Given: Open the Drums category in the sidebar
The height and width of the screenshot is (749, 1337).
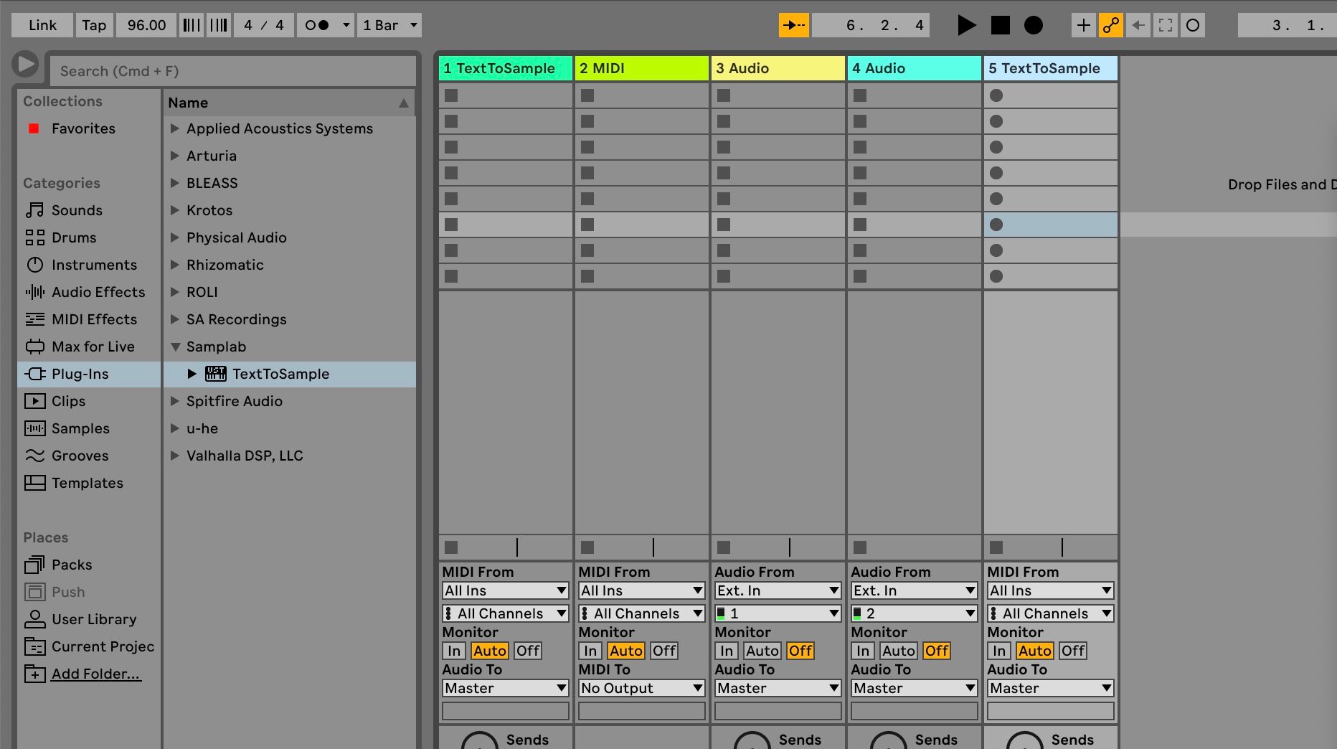Looking at the screenshot, I should pyautogui.click(x=74, y=237).
